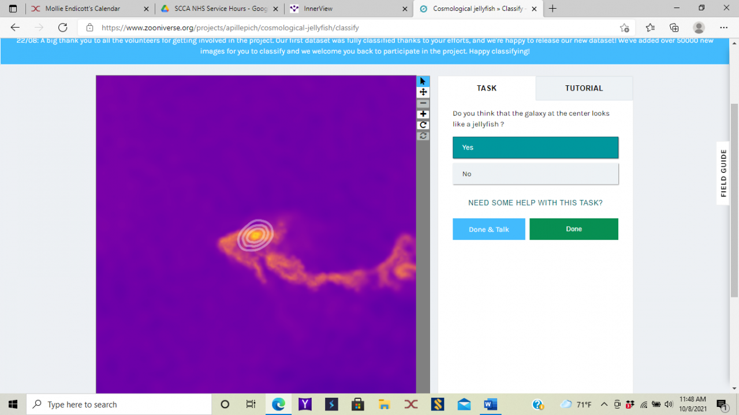Image resolution: width=739 pixels, height=415 pixels.
Task: Go back in the browser
Action: [15, 28]
